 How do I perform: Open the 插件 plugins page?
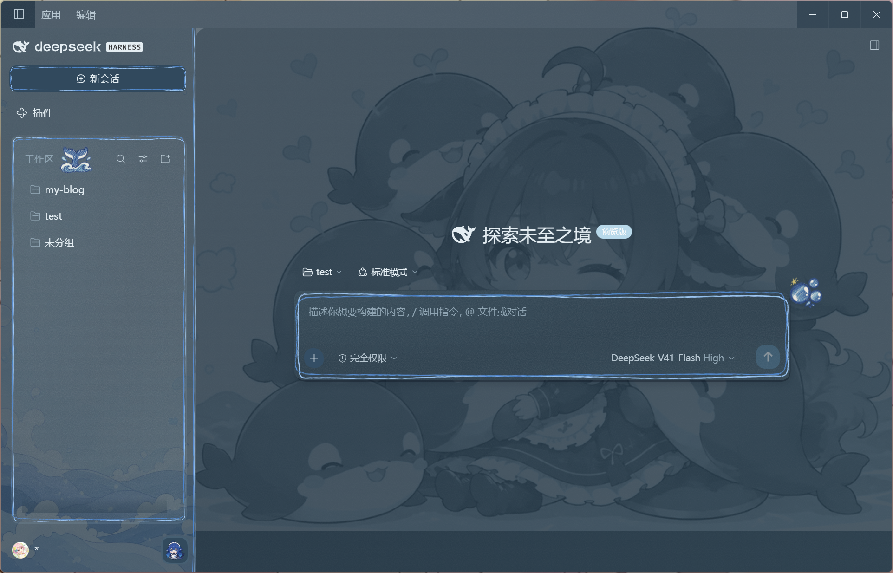35,113
